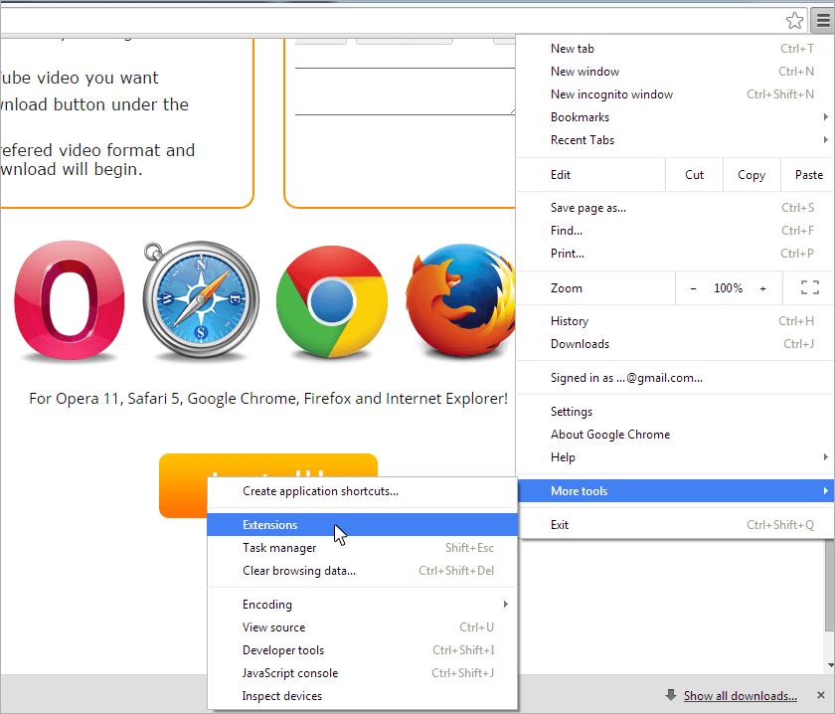
Task: Open Task manager from submenu
Action: (362, 548)
